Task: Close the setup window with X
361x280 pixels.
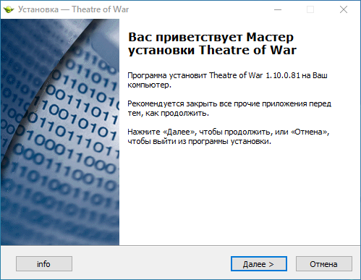Action: click(344, 9)
